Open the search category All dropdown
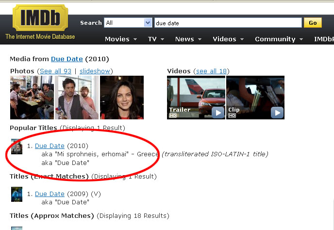Image resolution: width=334 pixels, height=230 pixels. point(128,23)
